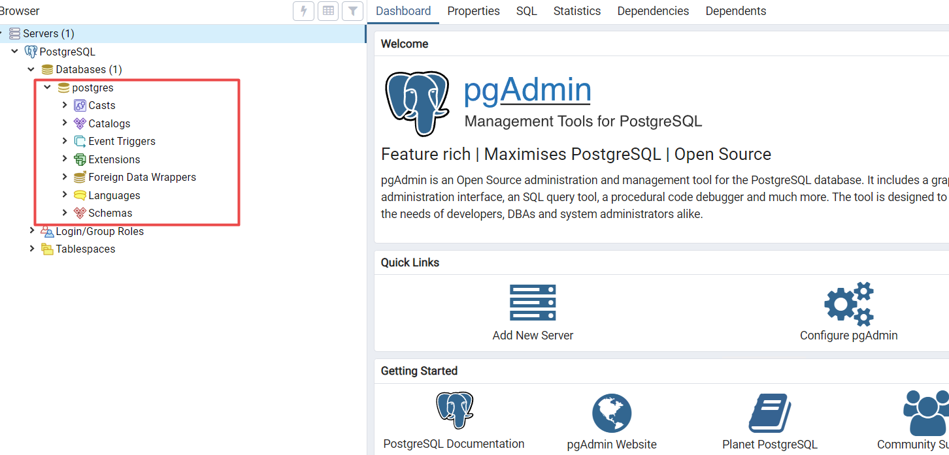Collapse the postgres database node
The image size is (949, 455).
pyautogui.click(x=48, y=87)
